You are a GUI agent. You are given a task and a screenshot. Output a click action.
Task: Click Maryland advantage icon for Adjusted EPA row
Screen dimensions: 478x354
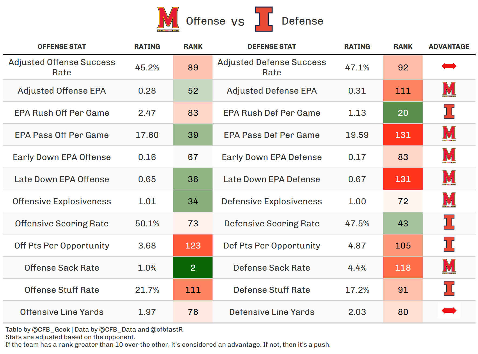coord(449,89)
